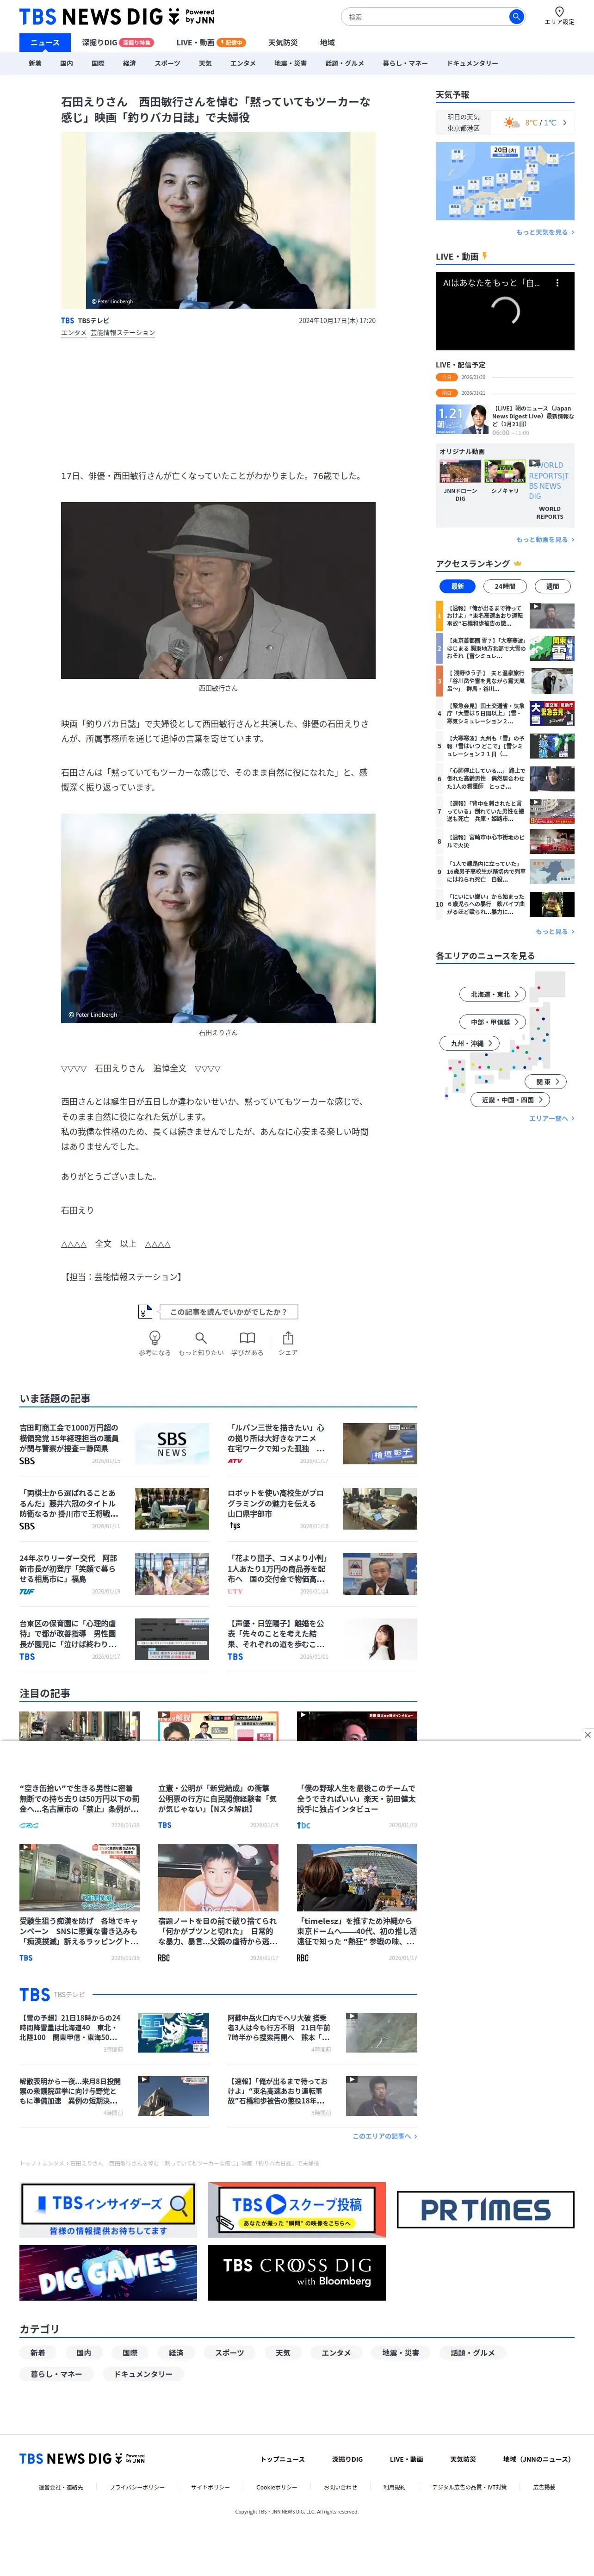The image size is (594, 2576).
Task: Click the footer TBS NEWS DIG logo
Action: click(82, 2458)
